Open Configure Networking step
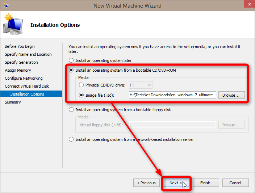255x193 pixels. click(x=24, y=78)
